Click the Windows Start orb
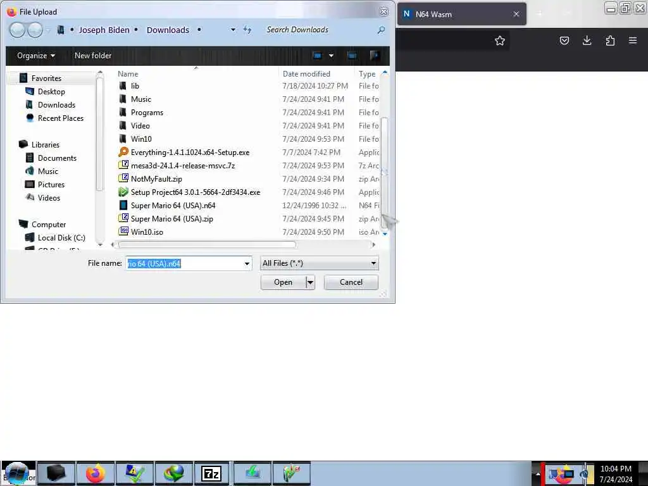 click(16, 473)
